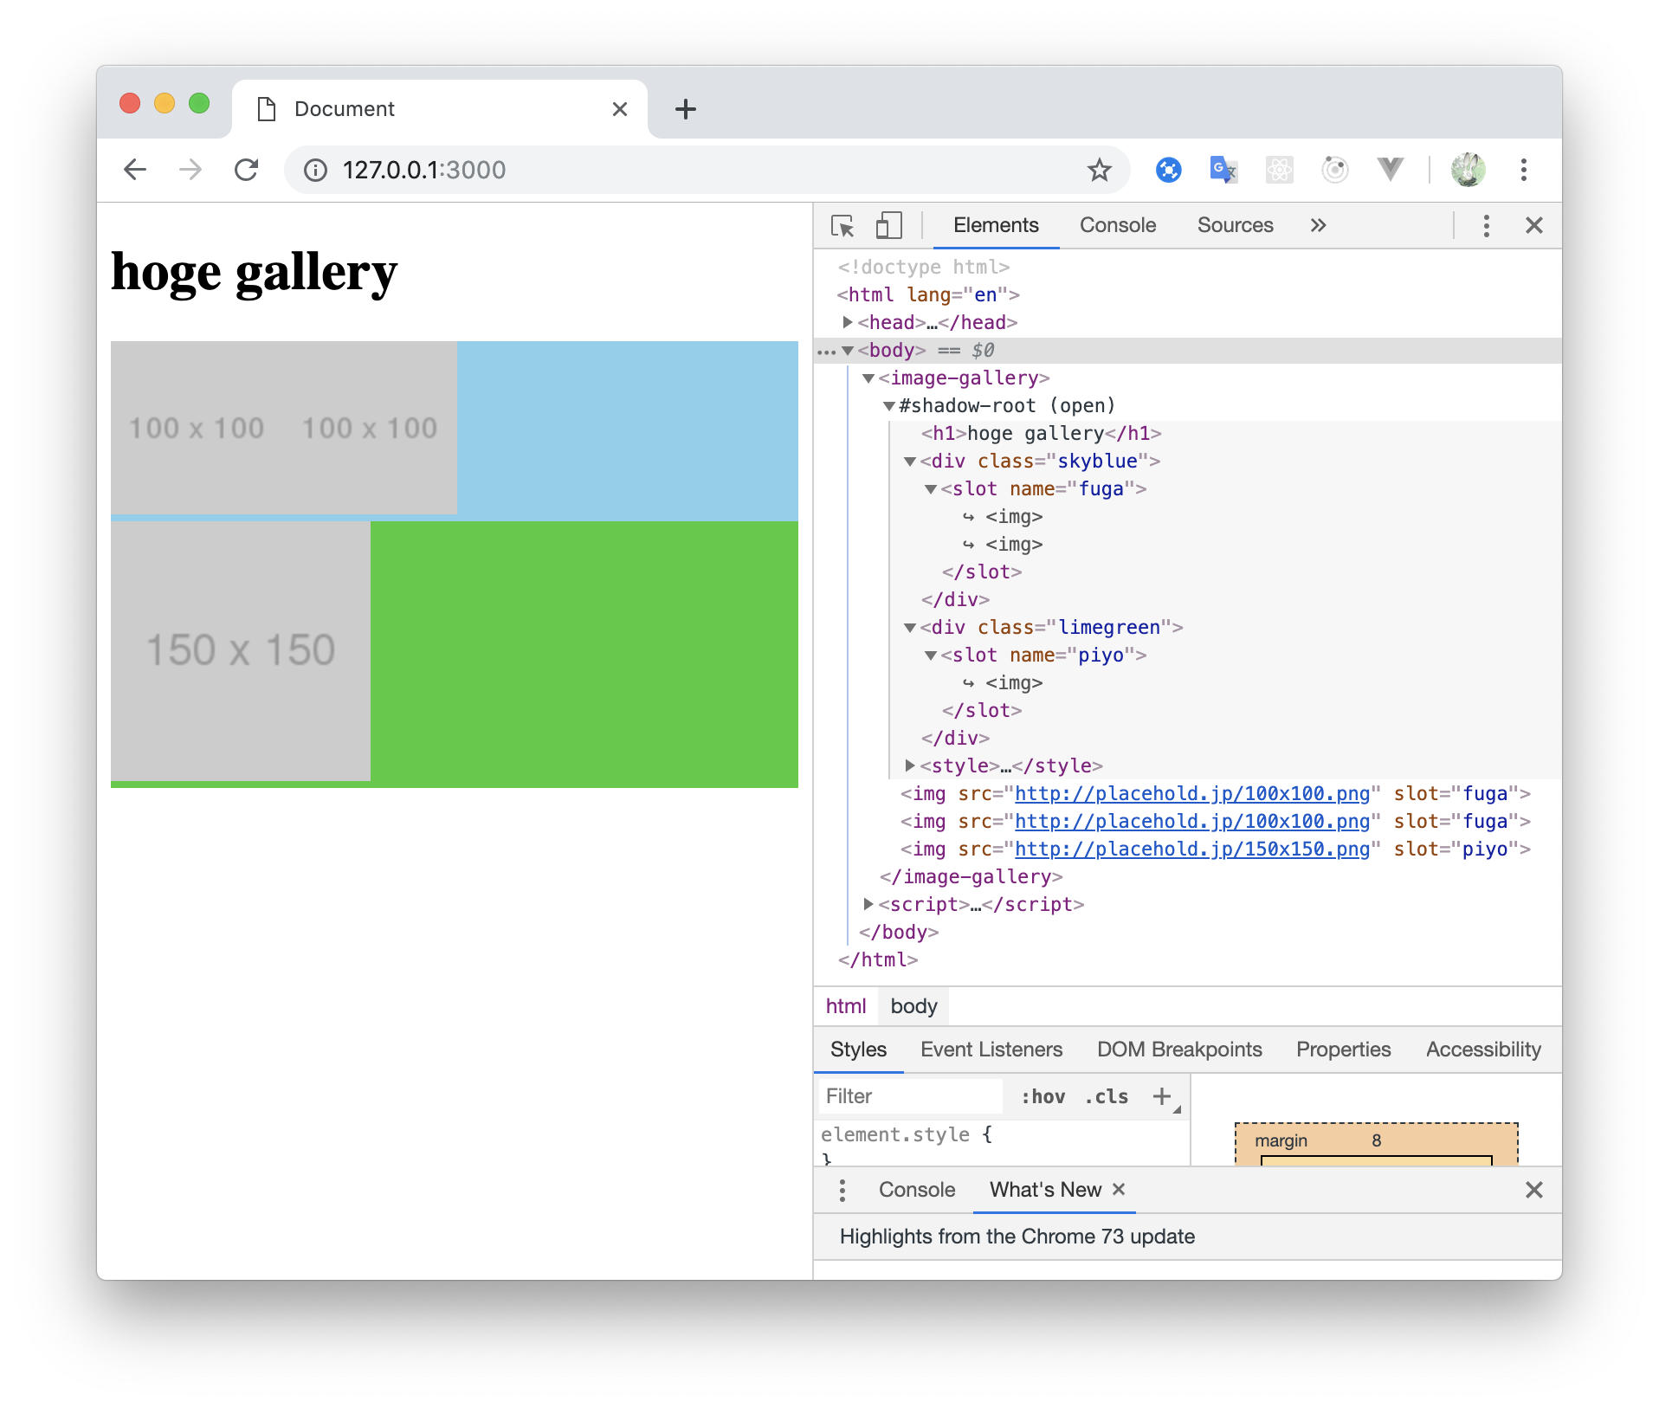1659x1408 pixels.
Task: Toggle the :hov element state pane
Action: click(x=1043, y=1095)
